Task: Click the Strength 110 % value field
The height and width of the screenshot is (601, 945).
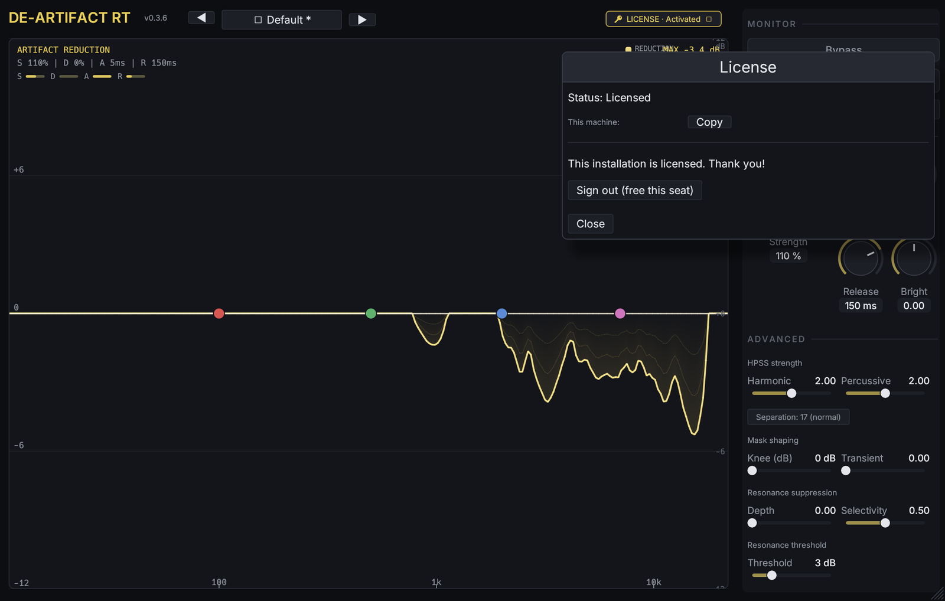Action: (788, 256)
